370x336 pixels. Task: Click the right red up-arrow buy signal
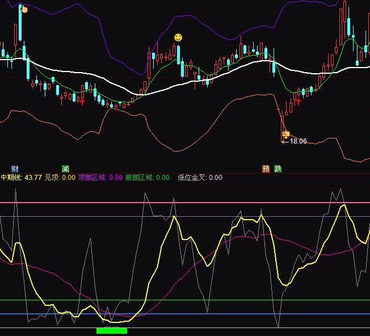pos(298,102)
